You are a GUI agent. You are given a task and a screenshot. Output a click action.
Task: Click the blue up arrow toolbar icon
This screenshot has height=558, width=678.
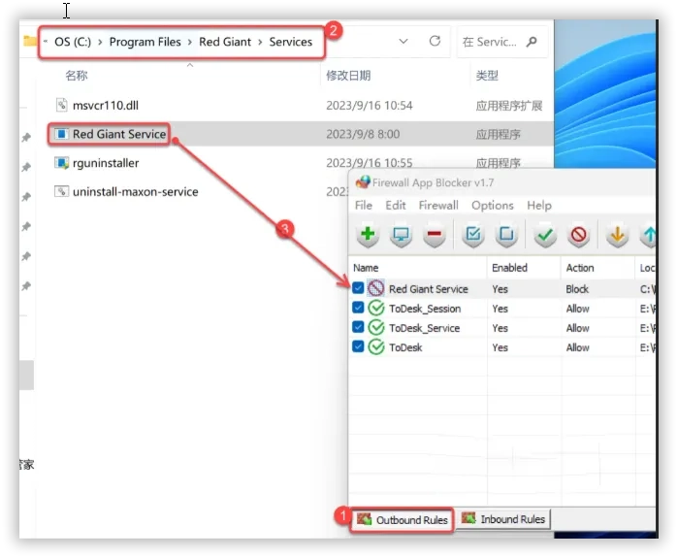pos(648,235)
